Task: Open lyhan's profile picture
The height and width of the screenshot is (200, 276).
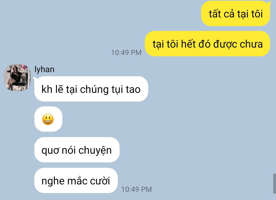Action: [17, 77]
